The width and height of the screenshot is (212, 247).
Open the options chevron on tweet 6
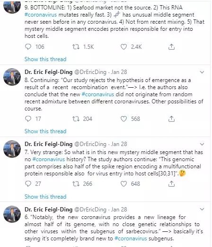(202, 209)
